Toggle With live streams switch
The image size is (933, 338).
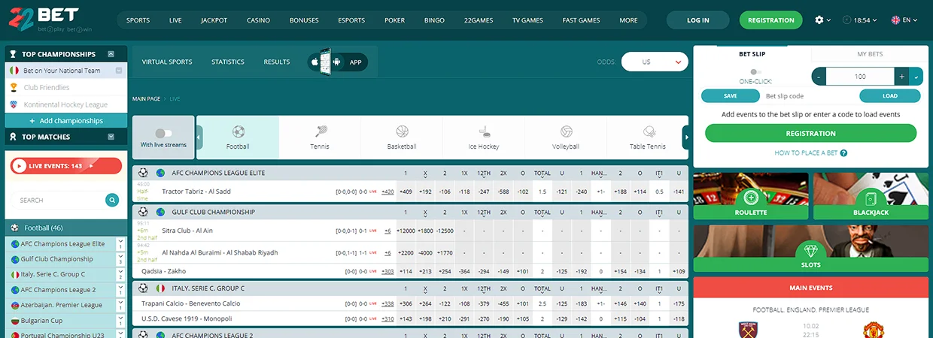[x=163, y=133]
